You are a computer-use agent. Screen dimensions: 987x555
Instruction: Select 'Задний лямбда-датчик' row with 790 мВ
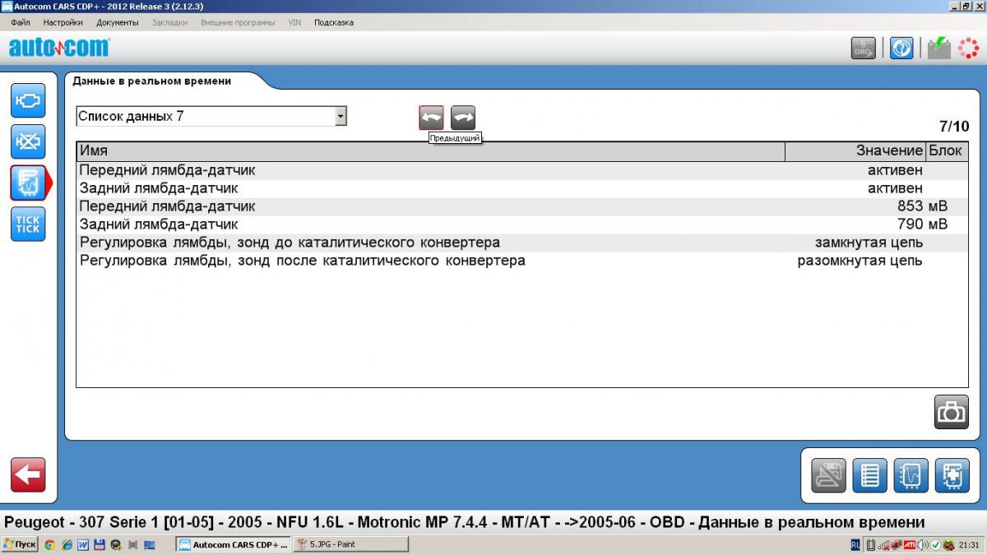521,224
